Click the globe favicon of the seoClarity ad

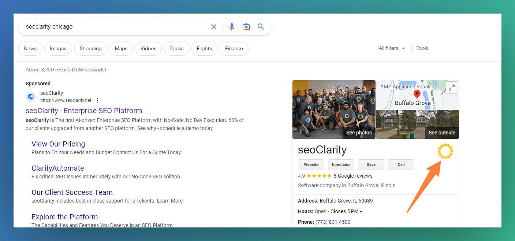pyautogui.click(x=31, y=97)
